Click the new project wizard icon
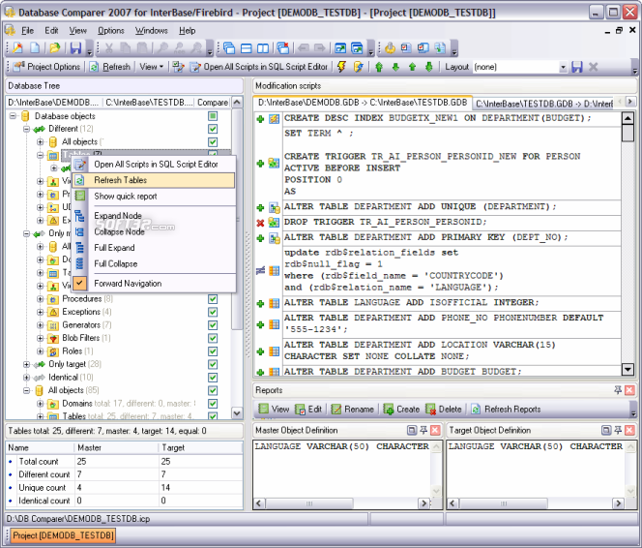 click(17, 48)
